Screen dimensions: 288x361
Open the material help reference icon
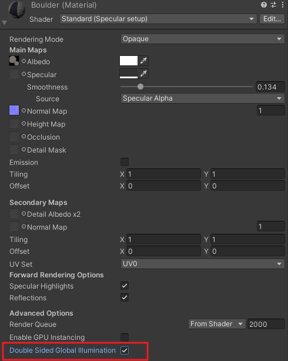[x=264, y=5]
